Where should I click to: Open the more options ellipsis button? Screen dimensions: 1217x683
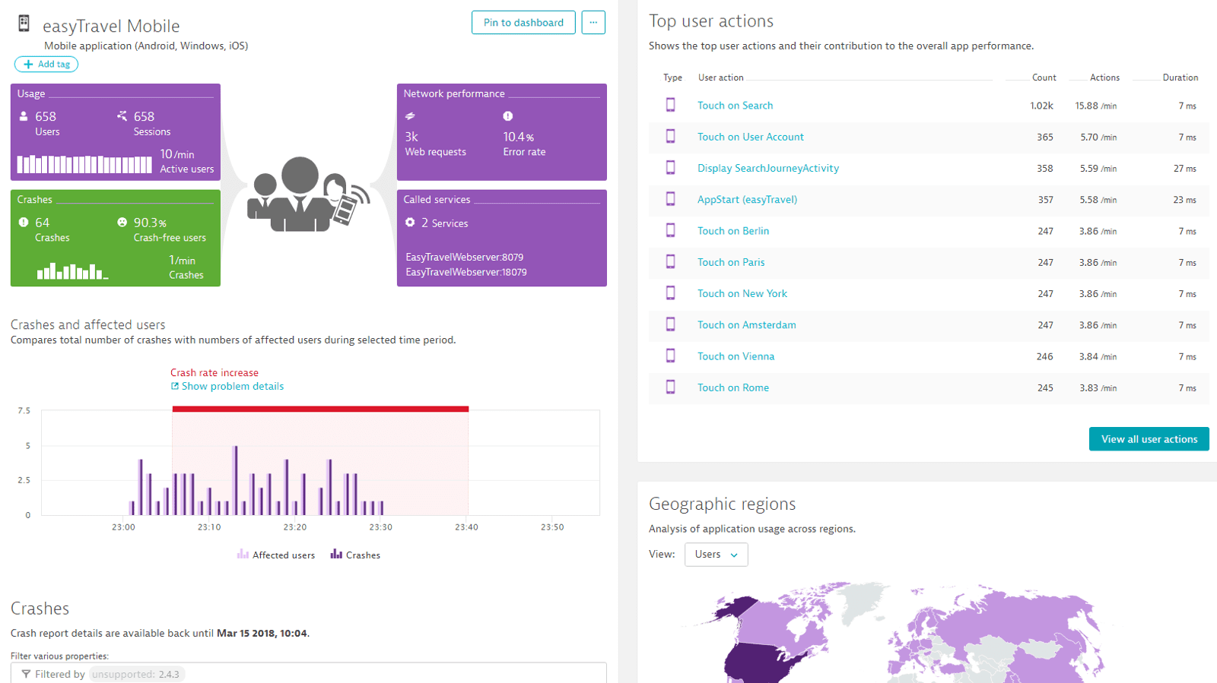pyautogui.click(x=593, y=23)
